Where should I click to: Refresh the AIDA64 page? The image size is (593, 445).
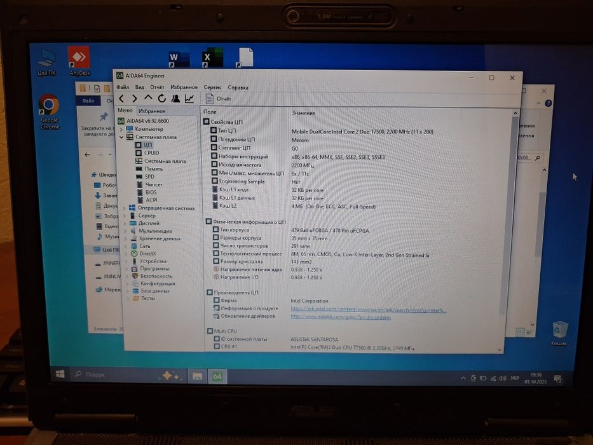point(162,99)
